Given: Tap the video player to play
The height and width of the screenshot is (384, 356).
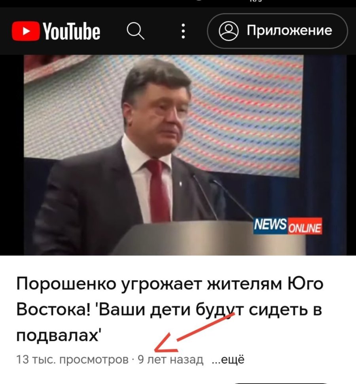Looking at the screenshot, I should [178, 155].
